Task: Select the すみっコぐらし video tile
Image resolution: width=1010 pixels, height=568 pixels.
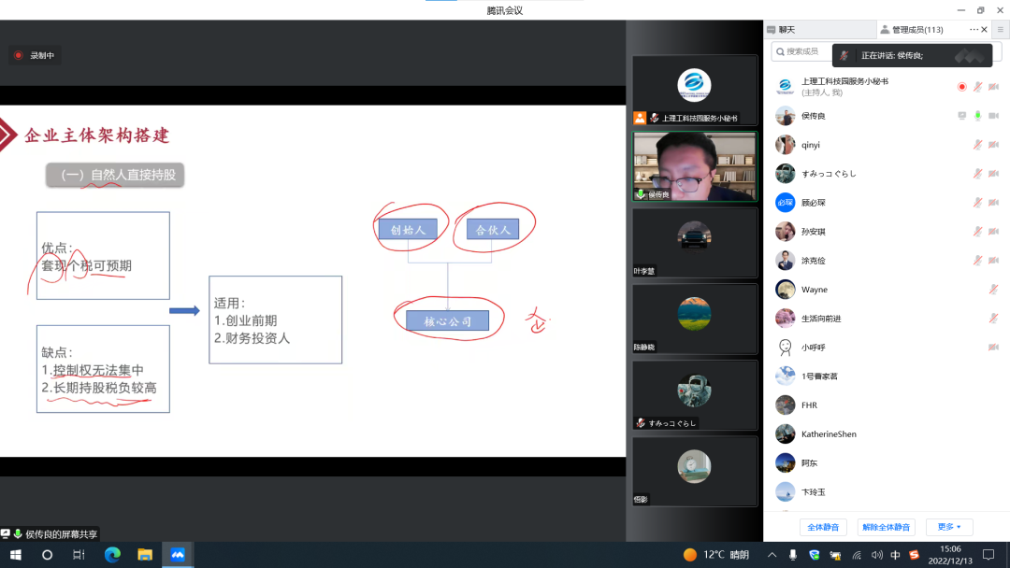Action: tap(694, 395)
